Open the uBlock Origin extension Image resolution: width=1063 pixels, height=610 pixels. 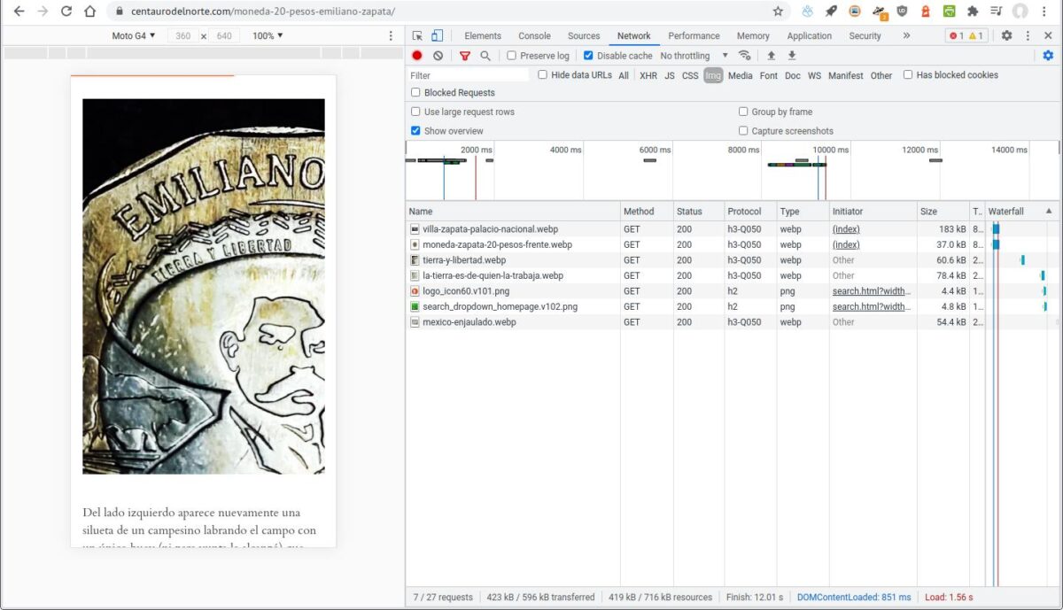tap(902, 12)
